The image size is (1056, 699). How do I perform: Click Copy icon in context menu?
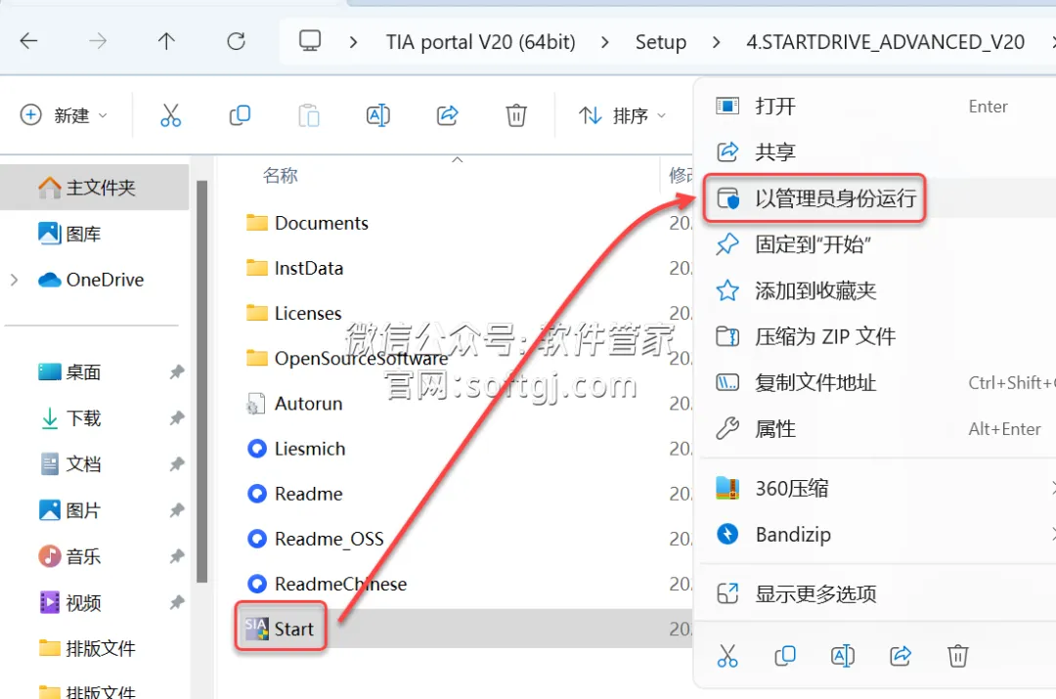(785, 655)
